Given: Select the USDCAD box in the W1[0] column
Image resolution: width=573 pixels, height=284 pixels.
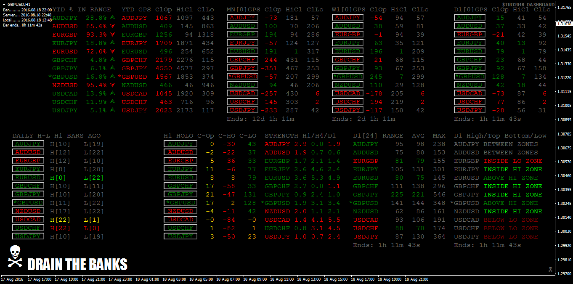Looking at the screenshot, I should point(348,93).
